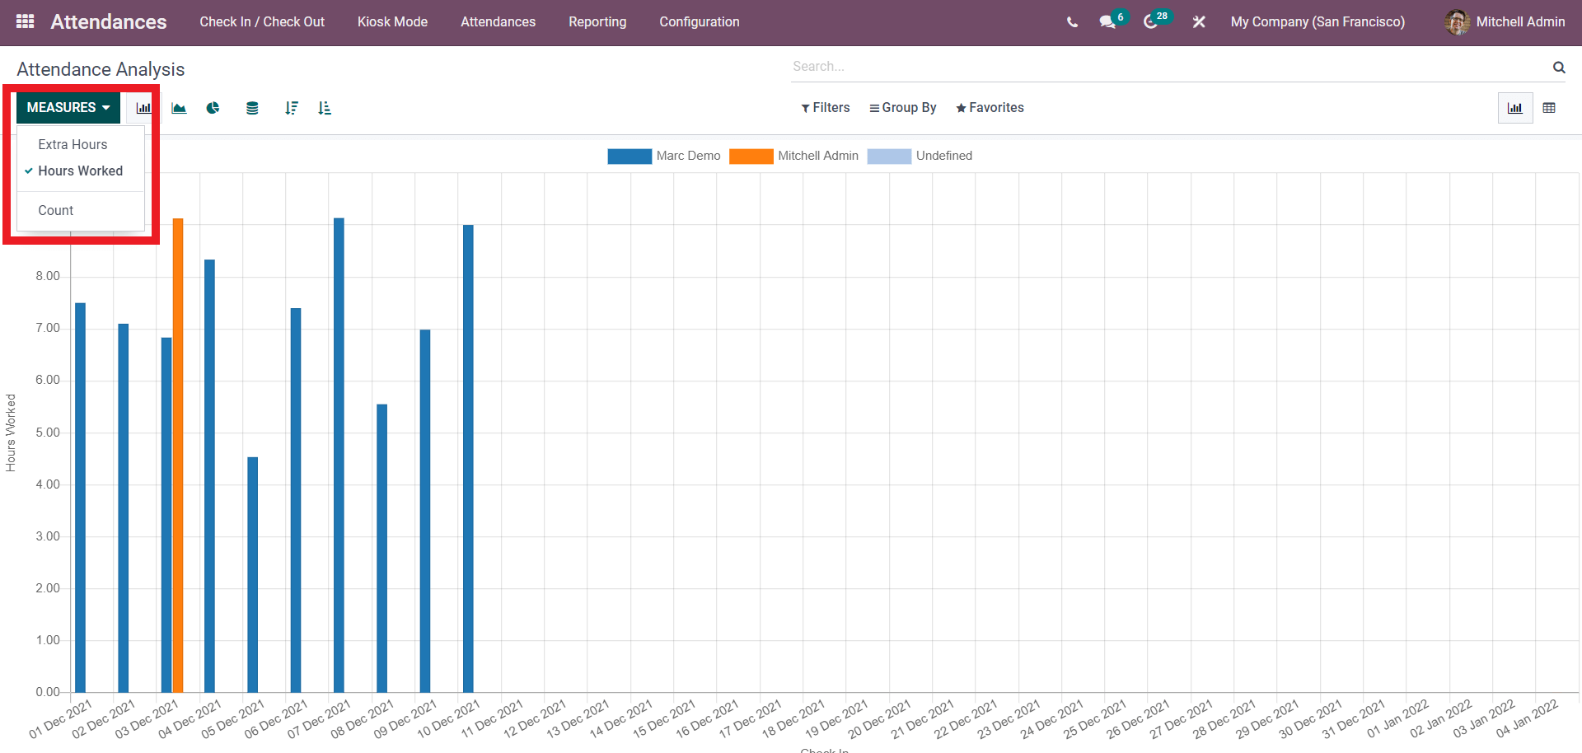Sort bars in descending order
1582x753 pixels.
[291, 108]
